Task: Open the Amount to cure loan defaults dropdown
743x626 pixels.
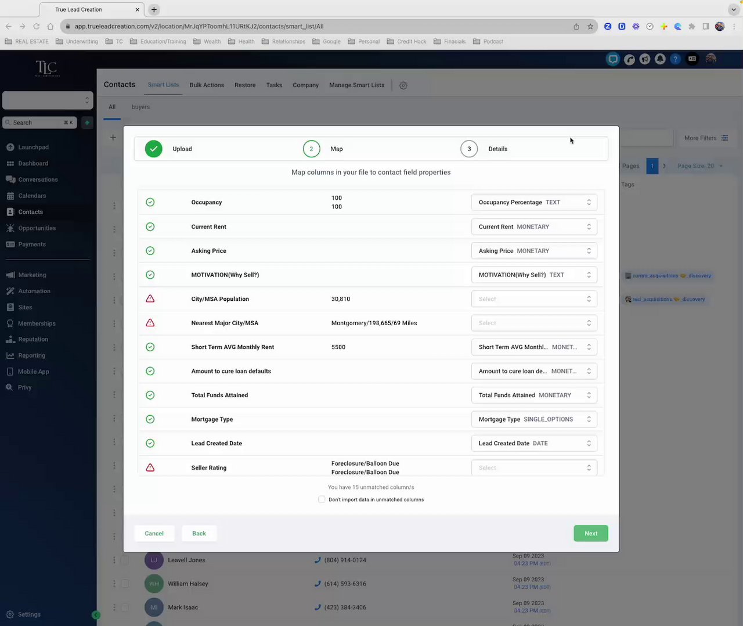Action: tap(534, 371)
